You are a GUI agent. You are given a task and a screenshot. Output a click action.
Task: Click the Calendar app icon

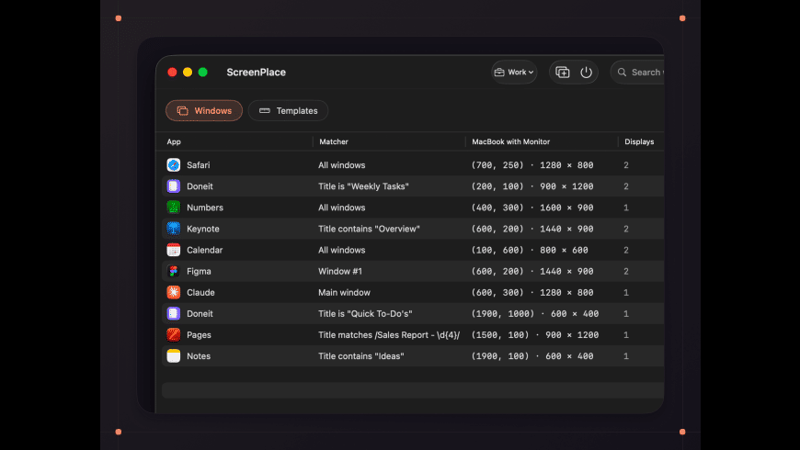coord(174,250)
